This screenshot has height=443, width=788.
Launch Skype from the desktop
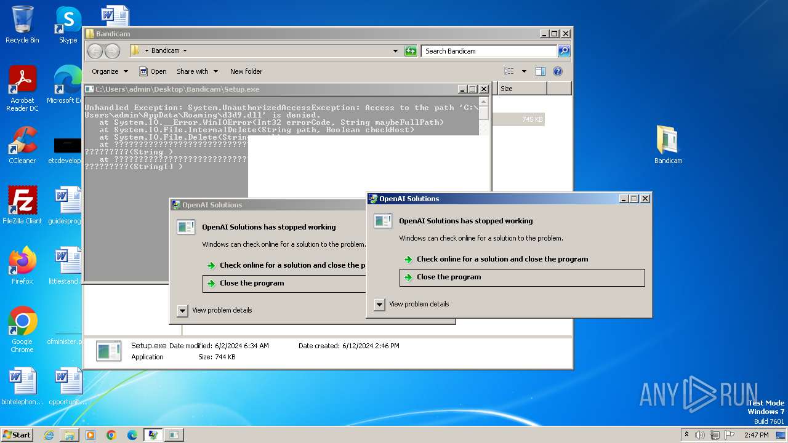tap(68, 25)
